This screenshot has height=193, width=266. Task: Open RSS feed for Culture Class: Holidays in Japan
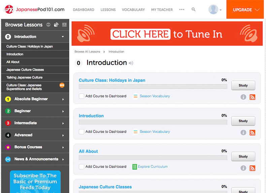(252, 97)
